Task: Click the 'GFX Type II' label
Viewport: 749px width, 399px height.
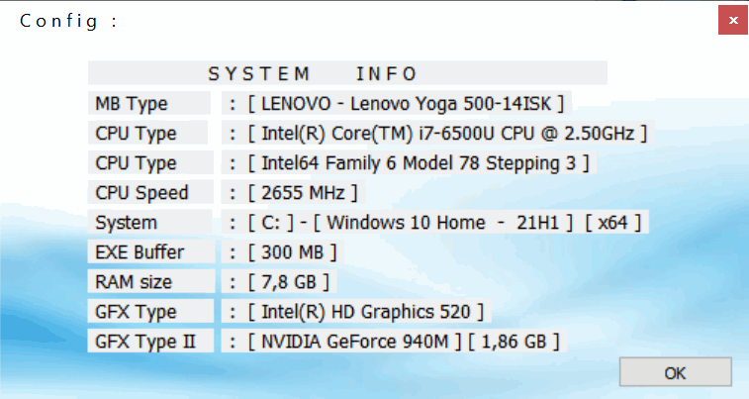Action: tap(150, 341)
